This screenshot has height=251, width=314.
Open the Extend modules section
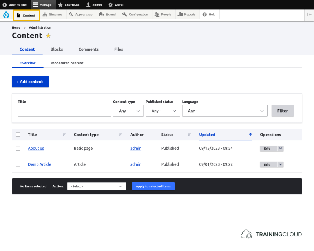coord(108,15)
